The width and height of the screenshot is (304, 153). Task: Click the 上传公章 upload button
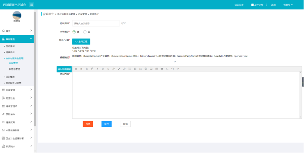[x=81, y=42]
